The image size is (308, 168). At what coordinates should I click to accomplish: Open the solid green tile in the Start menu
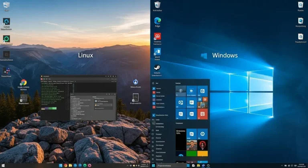pos(192,154)
